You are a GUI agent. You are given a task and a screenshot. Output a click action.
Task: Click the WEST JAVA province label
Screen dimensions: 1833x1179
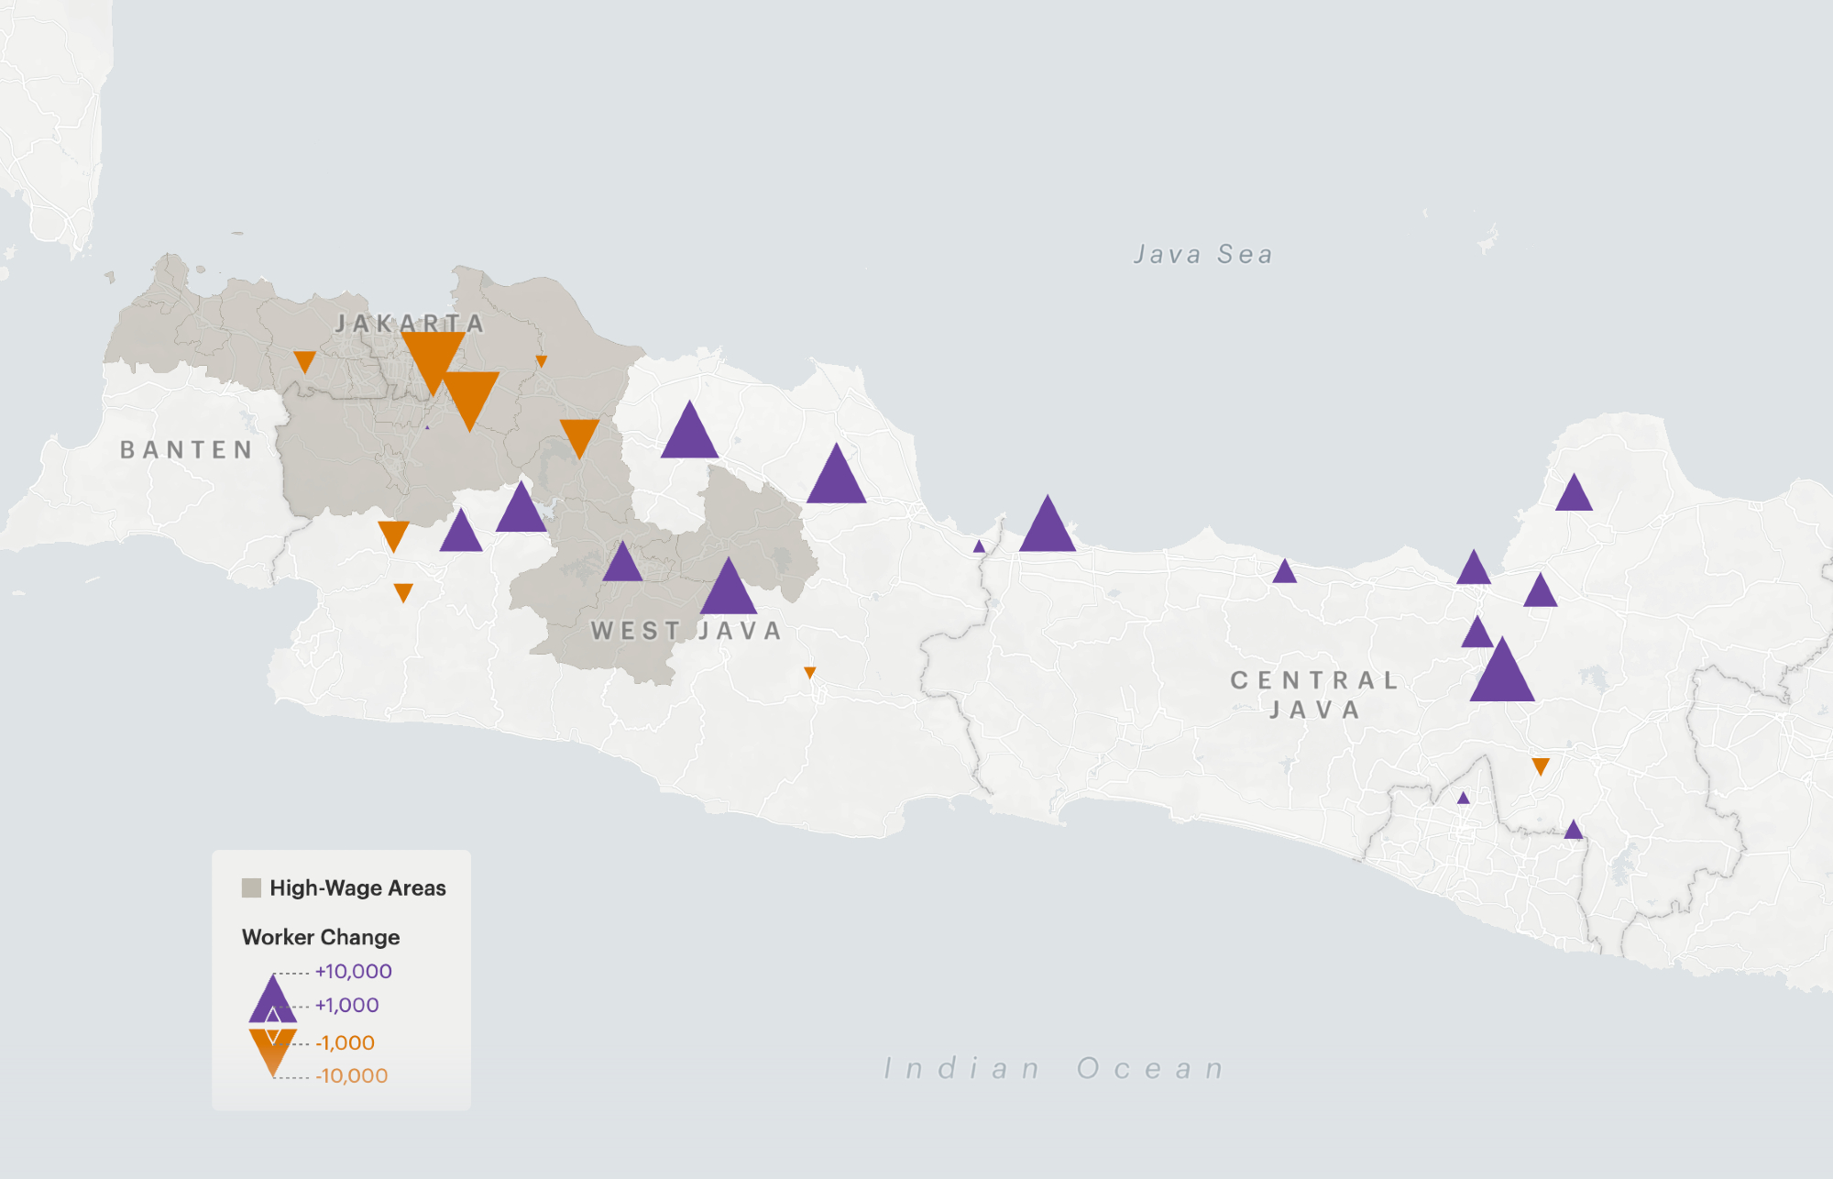686,631
